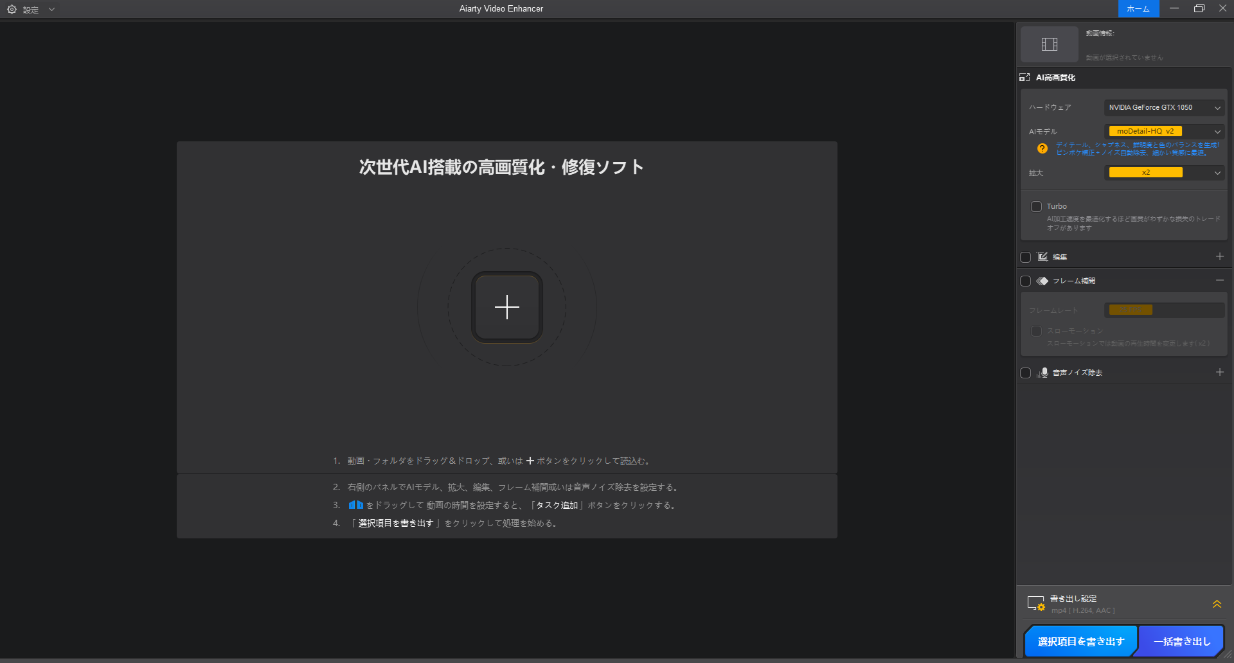
Task: Click the blue trim marker icon in instruction 3
Action: pyautogui.click(x=356, y=505)
